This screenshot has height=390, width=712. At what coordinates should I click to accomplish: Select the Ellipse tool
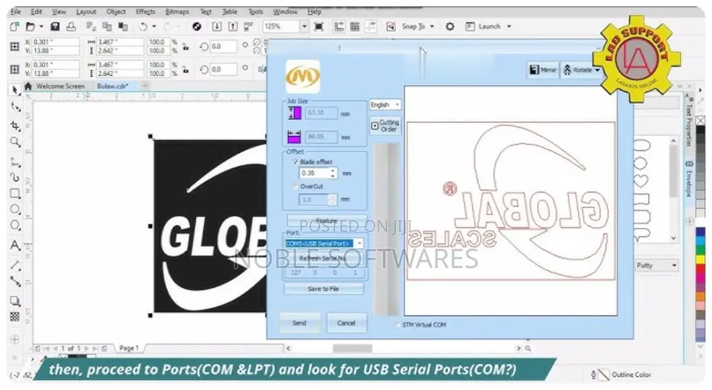click(15, 209)
